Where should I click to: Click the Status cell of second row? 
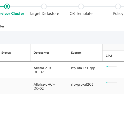pyautogui.click(x=15, y=86)
